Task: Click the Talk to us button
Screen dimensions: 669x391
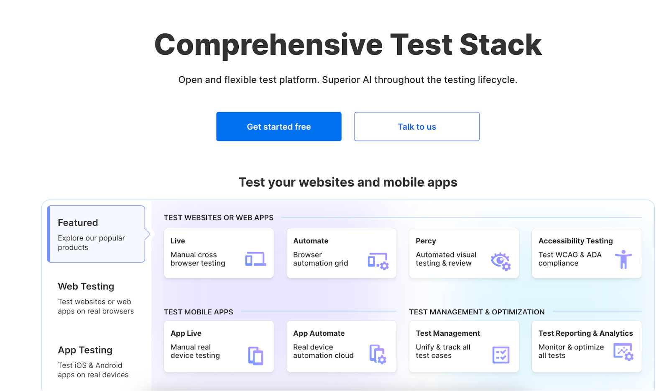Action: pyautogui.click(x=416, y=126)
